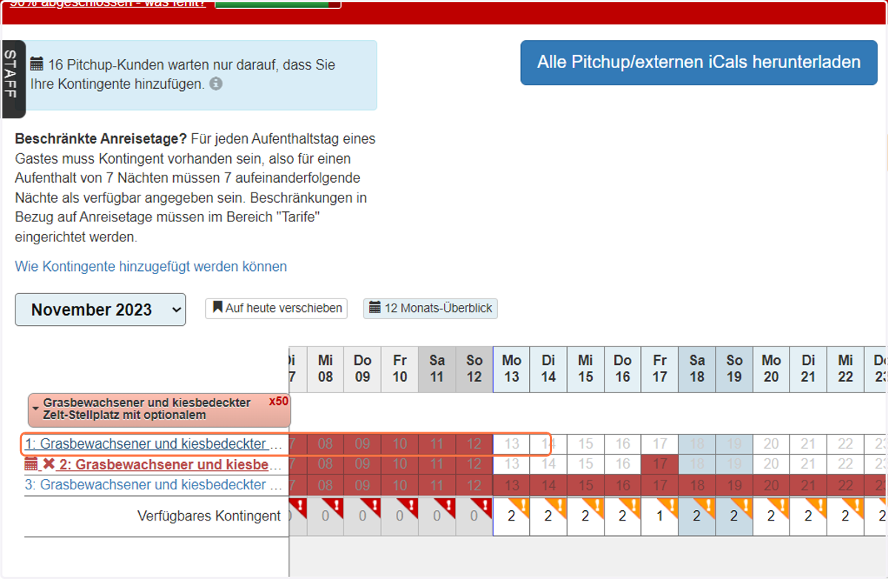
Task: Click the calendar icon beside pitch 2
Action: coord(31,464)
